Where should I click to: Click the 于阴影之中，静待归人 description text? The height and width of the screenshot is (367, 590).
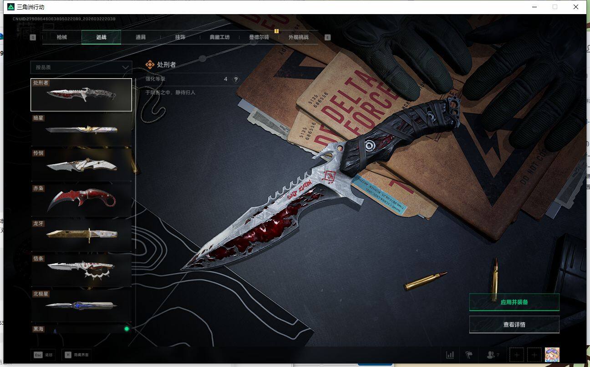170,92
